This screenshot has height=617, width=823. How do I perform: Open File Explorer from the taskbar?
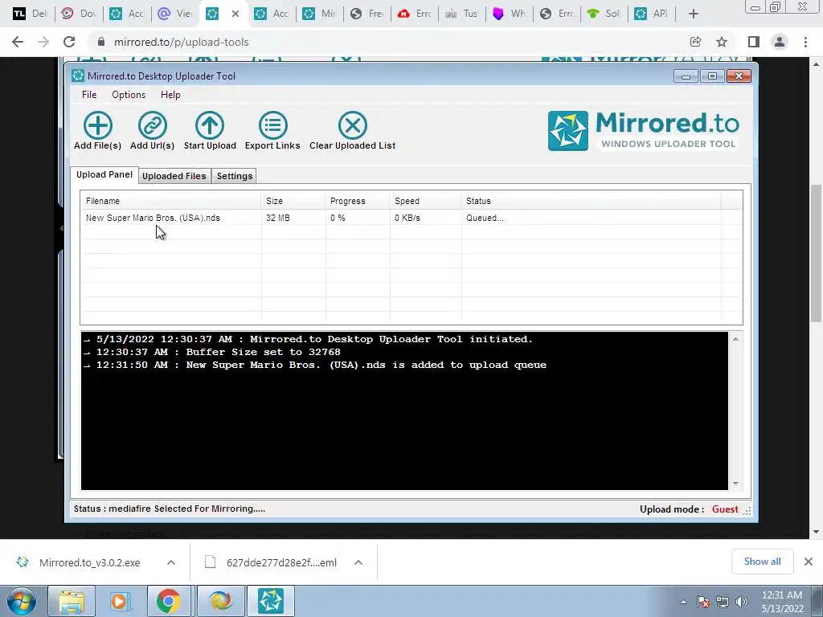click(72, 601)
